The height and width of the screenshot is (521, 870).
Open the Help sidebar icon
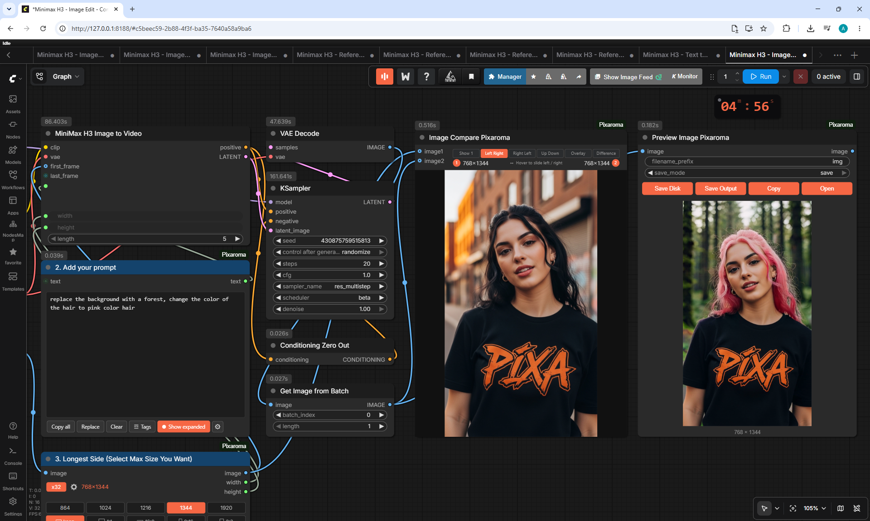13,430
